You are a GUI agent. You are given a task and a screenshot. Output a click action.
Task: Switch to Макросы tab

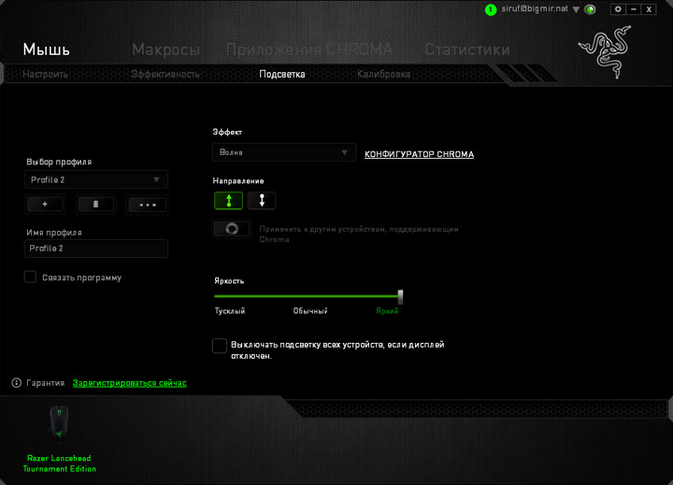165,50
